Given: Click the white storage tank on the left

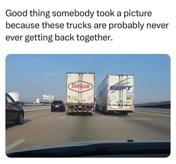Looking at the screenshot, I should pyautogui.click(x=14, y=96).
